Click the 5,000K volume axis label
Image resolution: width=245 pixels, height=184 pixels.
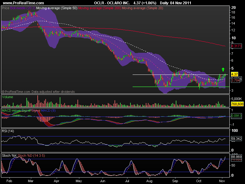coord(236,99)
